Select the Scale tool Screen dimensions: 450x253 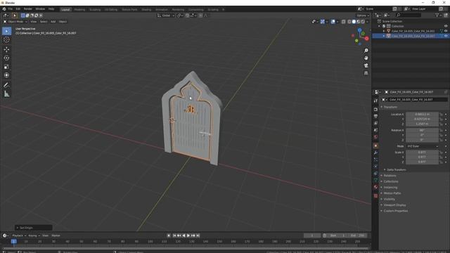(x=6, y=67)
